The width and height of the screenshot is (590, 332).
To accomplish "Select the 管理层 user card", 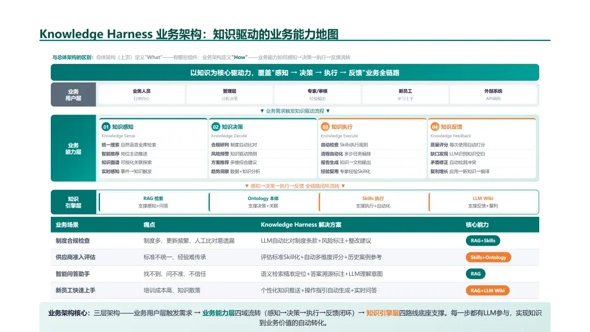I will tap(229, 94).
